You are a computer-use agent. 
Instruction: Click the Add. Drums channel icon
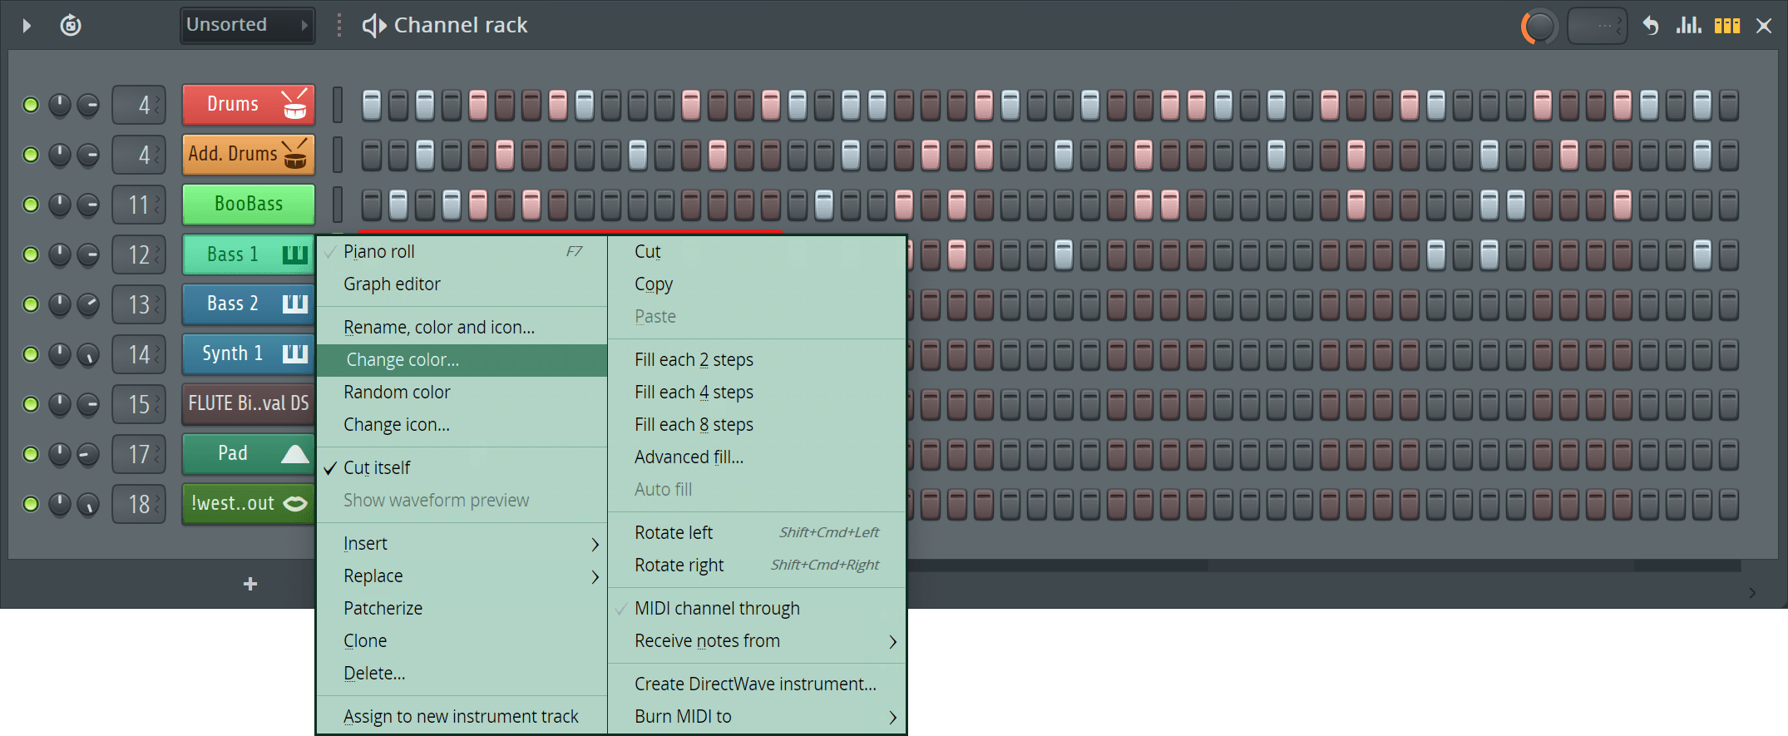click(294, 155)
